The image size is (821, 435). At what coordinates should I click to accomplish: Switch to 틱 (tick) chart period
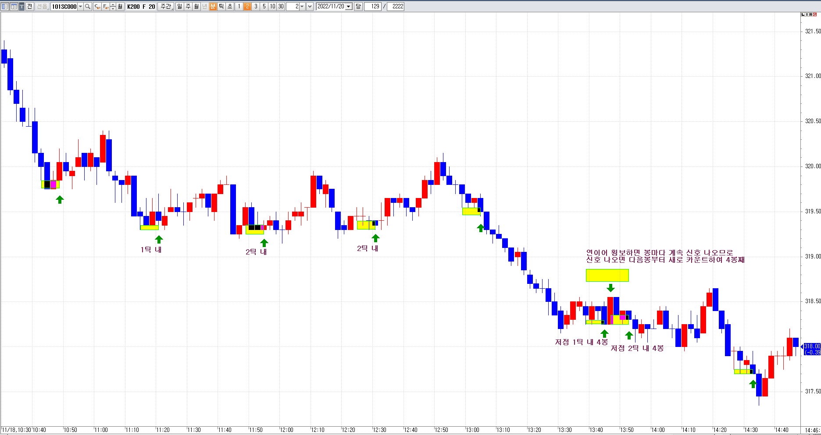click(x=221, y=7)
